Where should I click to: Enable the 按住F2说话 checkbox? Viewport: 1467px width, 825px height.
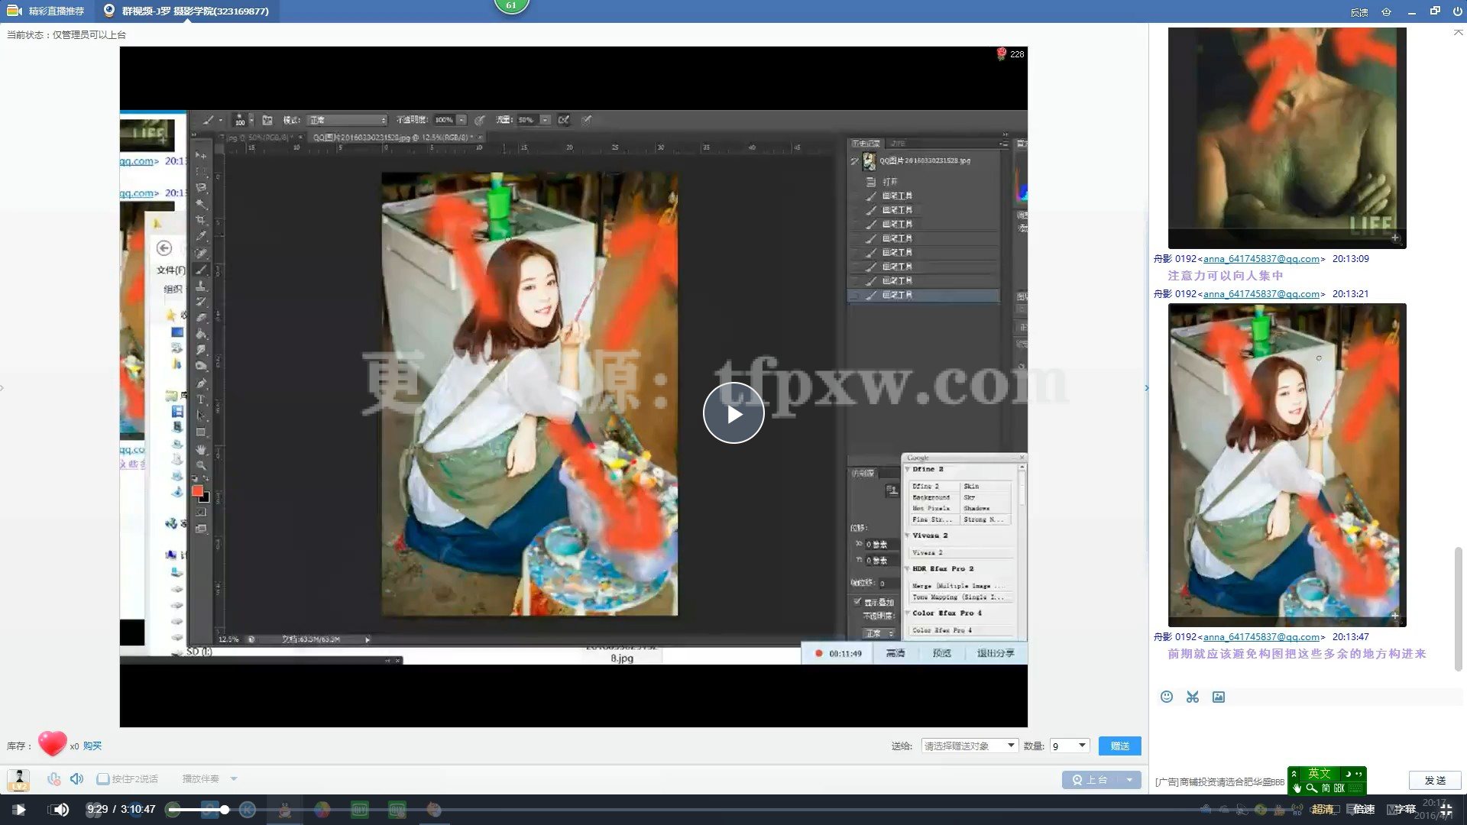102,779
